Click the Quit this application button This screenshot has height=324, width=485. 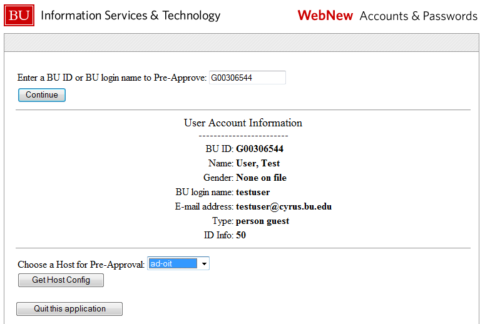[69, 309]
